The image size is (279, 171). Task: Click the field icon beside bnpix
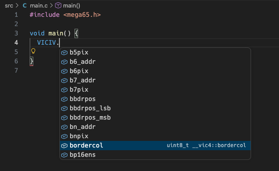pyautogui.click(x=64, y=136)
